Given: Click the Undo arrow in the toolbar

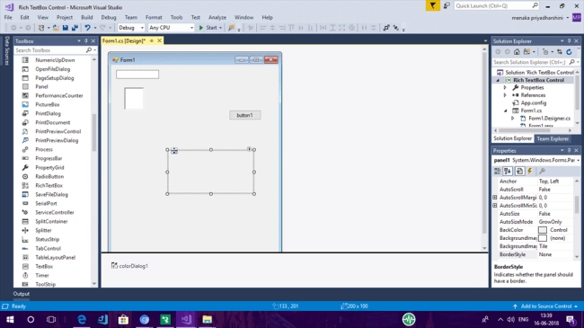Looking at the screenshot, I should coord(87,28).
